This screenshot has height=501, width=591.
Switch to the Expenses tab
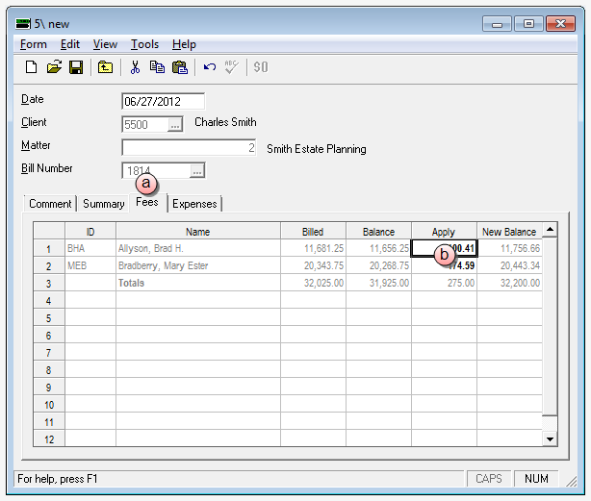click(194, 204)
